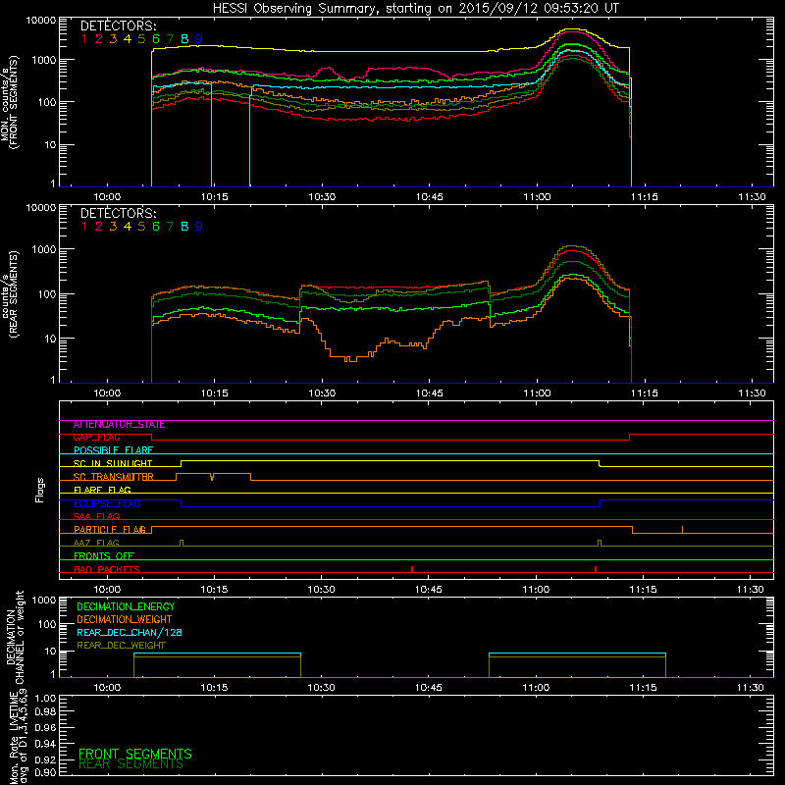Click the ATTENUATOR_STATE flag label

coord(119,425)
